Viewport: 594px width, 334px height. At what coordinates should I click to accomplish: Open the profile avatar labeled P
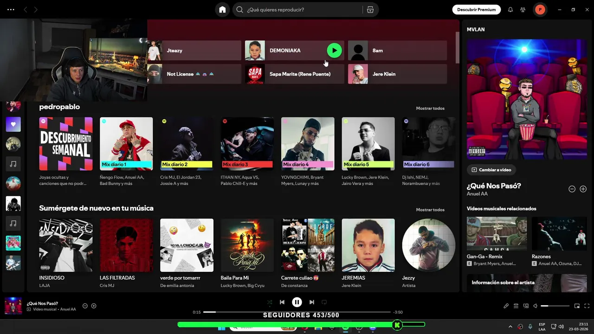coord(540,10)
